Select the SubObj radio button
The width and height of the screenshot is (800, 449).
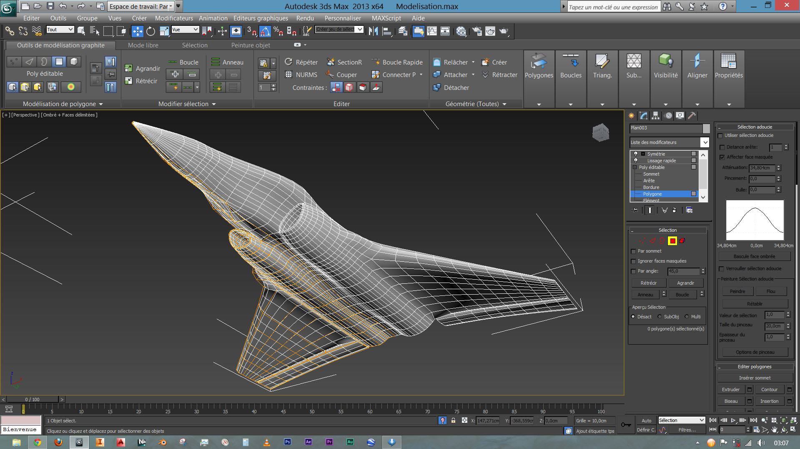pyautogui.click(x=660, y=317)
